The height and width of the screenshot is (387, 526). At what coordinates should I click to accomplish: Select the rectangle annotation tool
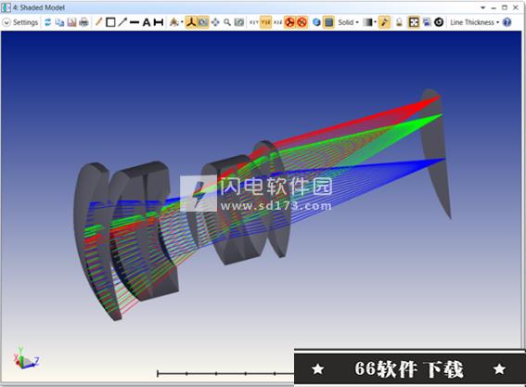pos(110,22)
